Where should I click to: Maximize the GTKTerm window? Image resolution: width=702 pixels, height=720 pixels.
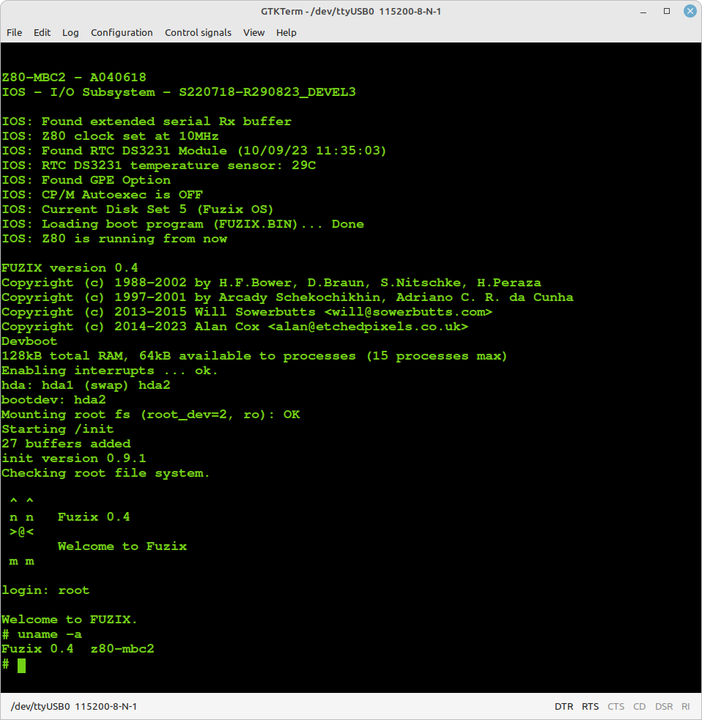coord(667,11)
